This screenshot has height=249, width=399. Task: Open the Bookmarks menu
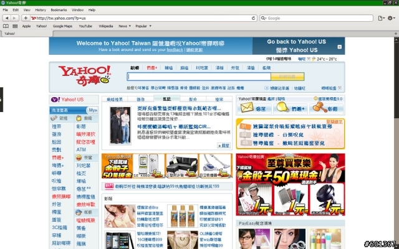click(x=59, y=10)
